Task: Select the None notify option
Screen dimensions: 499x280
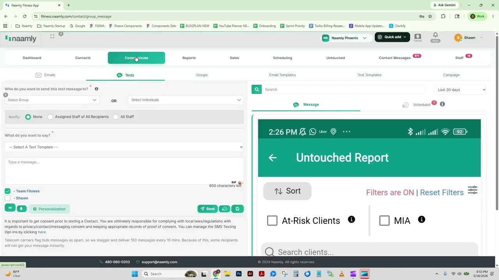Action: coord(28,117)
